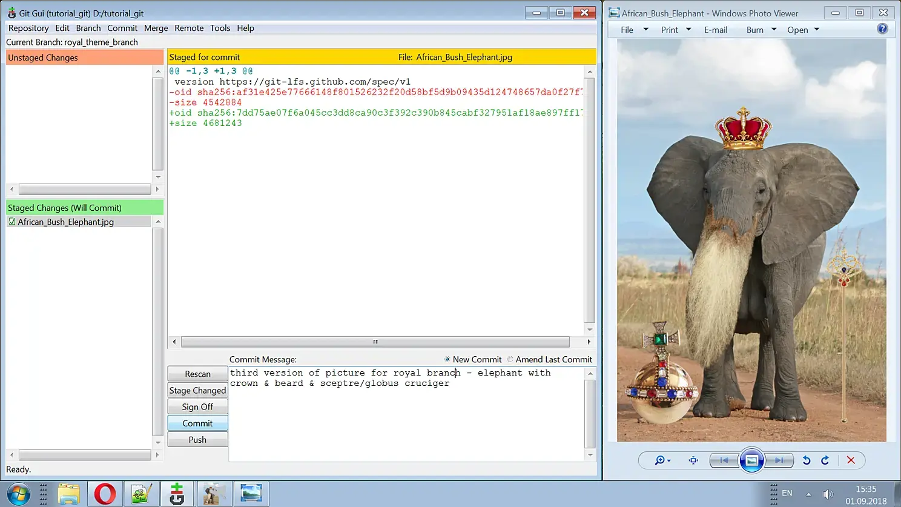The height and width of the screenshot is (507, 901).
Task: Open the Branch menu
Action: (88, 28)
